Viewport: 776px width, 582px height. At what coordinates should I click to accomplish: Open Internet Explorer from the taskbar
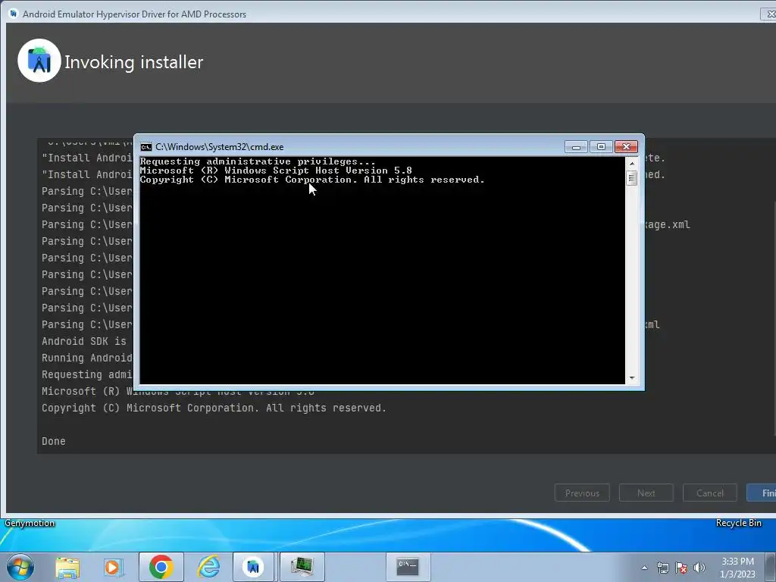coord(208,567)
